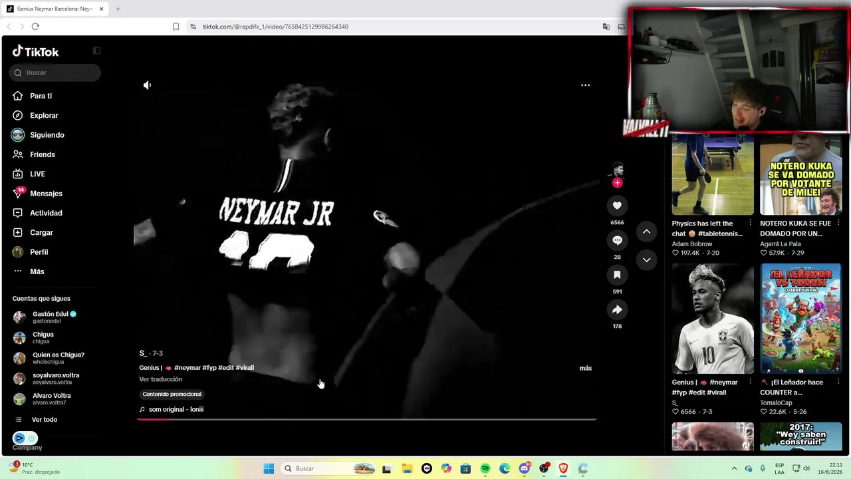Save the video with the bookmark icon
Image resolution: width=851 pixels, height=479 pixels.
[617, 275]
